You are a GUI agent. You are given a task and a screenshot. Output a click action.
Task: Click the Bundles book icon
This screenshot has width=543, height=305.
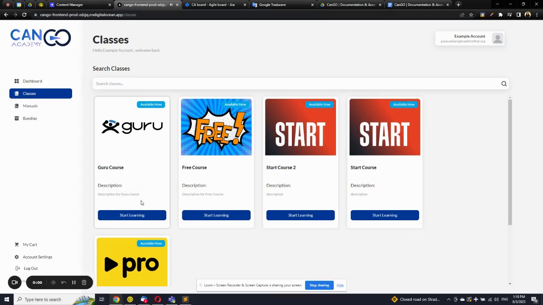point(17,118)
